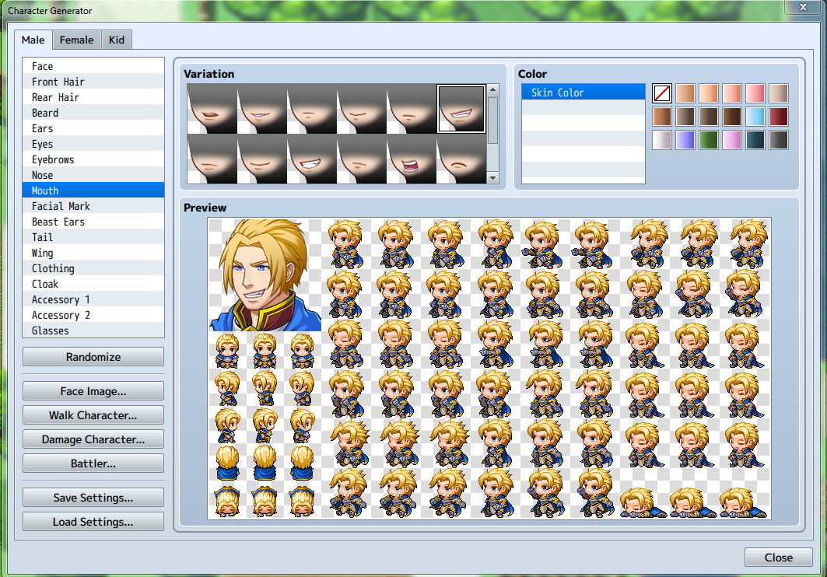Select the red-lipped mouth variation
827x577 pixels.
212,109
